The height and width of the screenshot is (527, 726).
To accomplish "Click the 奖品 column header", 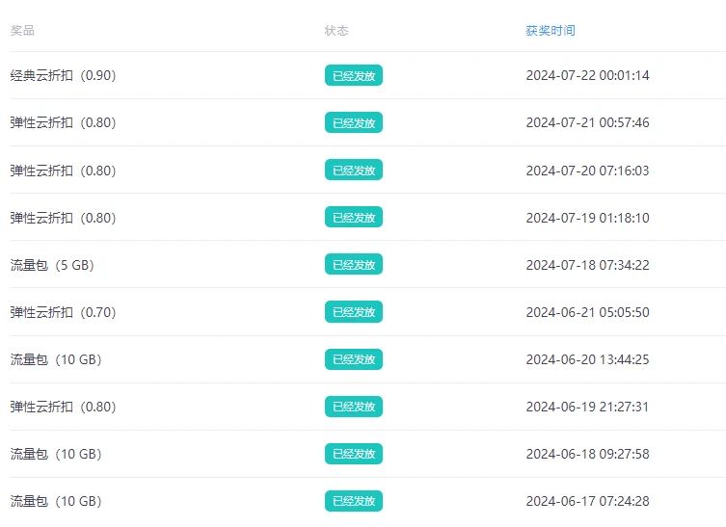I will click(x=22, y=31).
